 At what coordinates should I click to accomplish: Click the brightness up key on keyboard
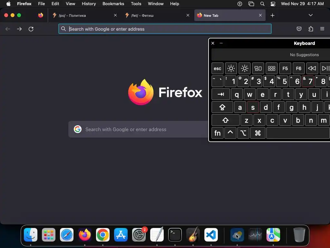244,68
